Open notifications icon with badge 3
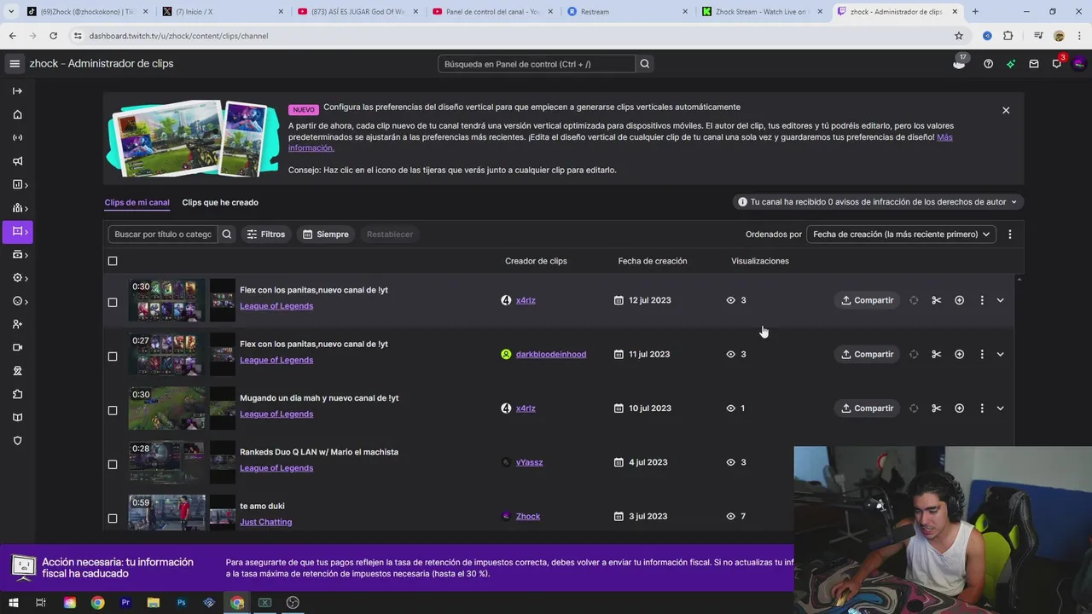The width and height of the screenshot is (1092, 614). [1057, 63]
